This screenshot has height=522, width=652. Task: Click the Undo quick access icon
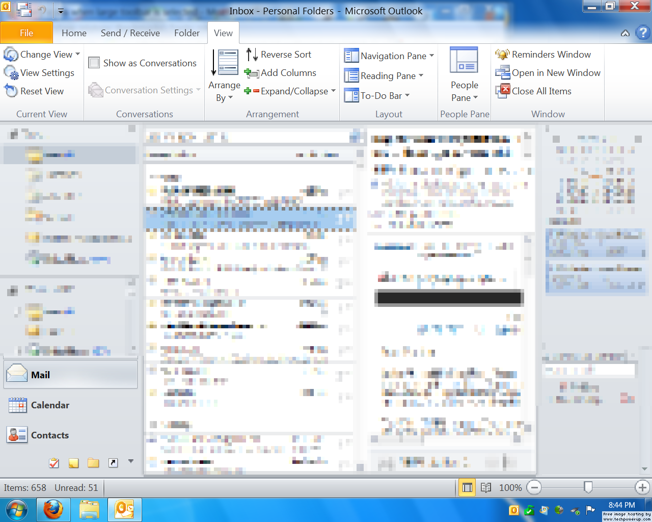click(x=43, y=10)
